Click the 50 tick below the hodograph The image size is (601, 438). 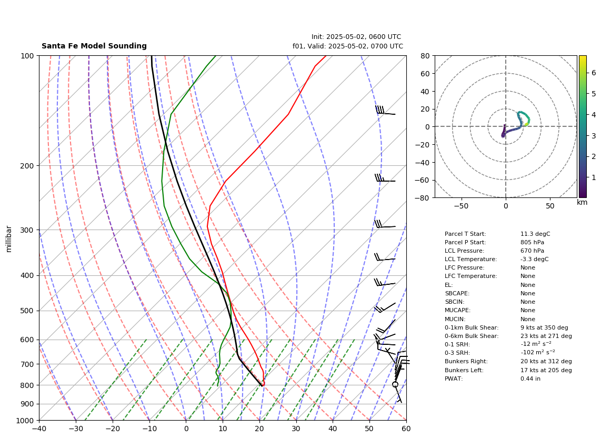(x=550, y=206)
